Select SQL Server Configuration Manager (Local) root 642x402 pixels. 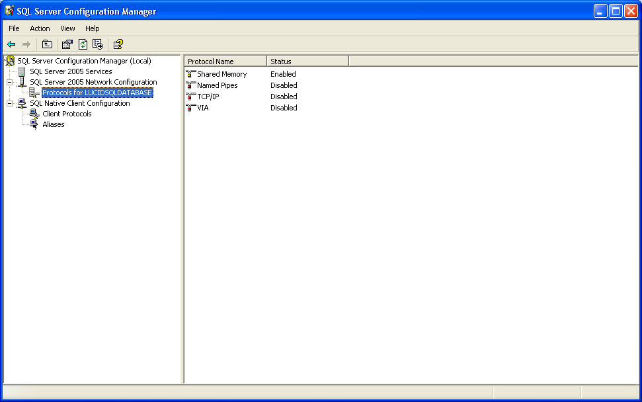pyautogui.click(x=84, y=61)
